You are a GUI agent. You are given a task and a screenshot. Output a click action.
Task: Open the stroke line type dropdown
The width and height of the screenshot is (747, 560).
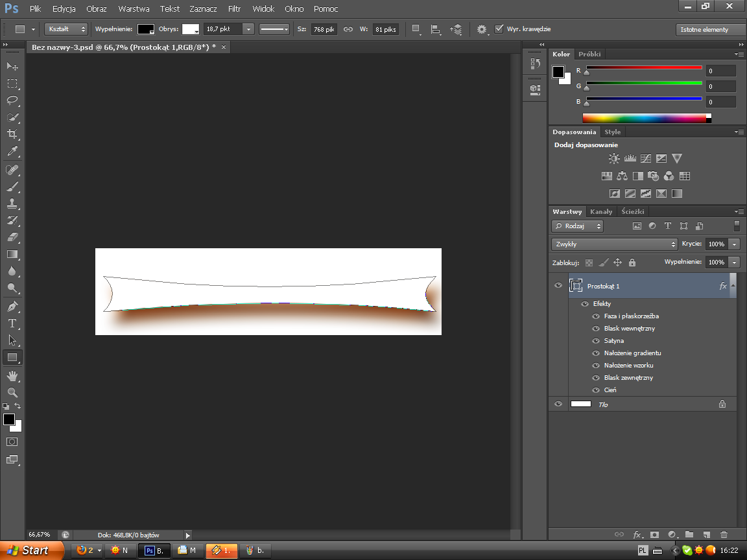click(x=274, y=29)
